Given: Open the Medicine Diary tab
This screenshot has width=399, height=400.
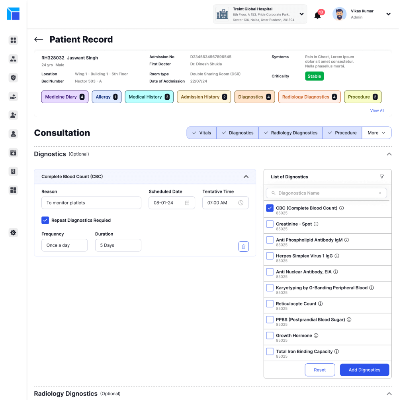Looking at the screenshot, I should tap(65, 97).
